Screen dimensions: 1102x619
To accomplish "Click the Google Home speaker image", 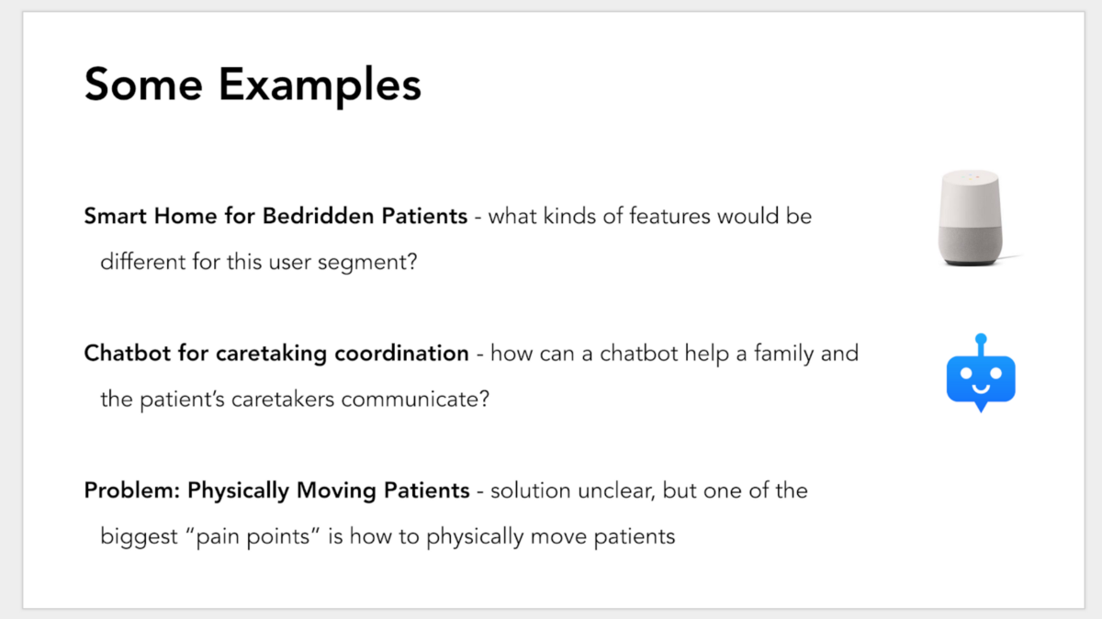I will tap(972, 219).
